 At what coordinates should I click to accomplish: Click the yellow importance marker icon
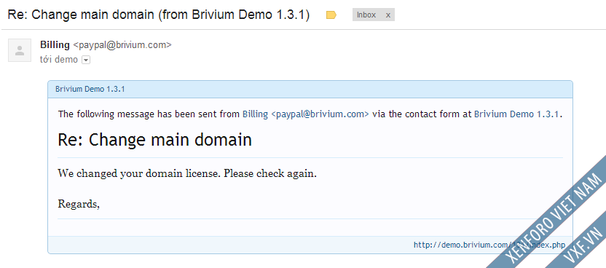coord(331,15)
